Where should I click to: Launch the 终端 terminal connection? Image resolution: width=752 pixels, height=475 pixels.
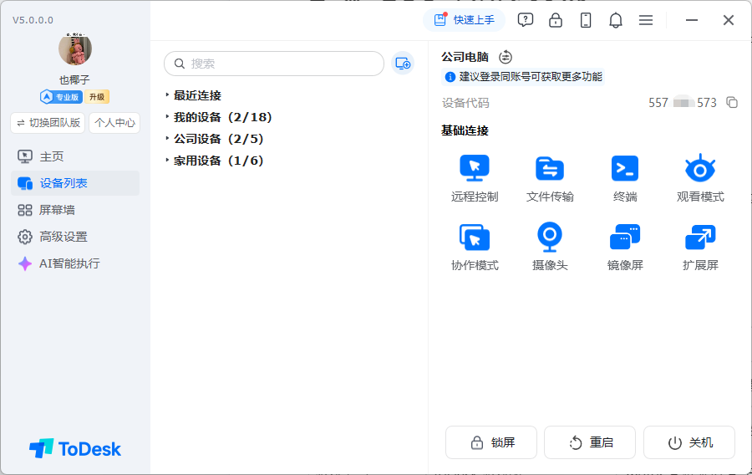tap(625, 168)
